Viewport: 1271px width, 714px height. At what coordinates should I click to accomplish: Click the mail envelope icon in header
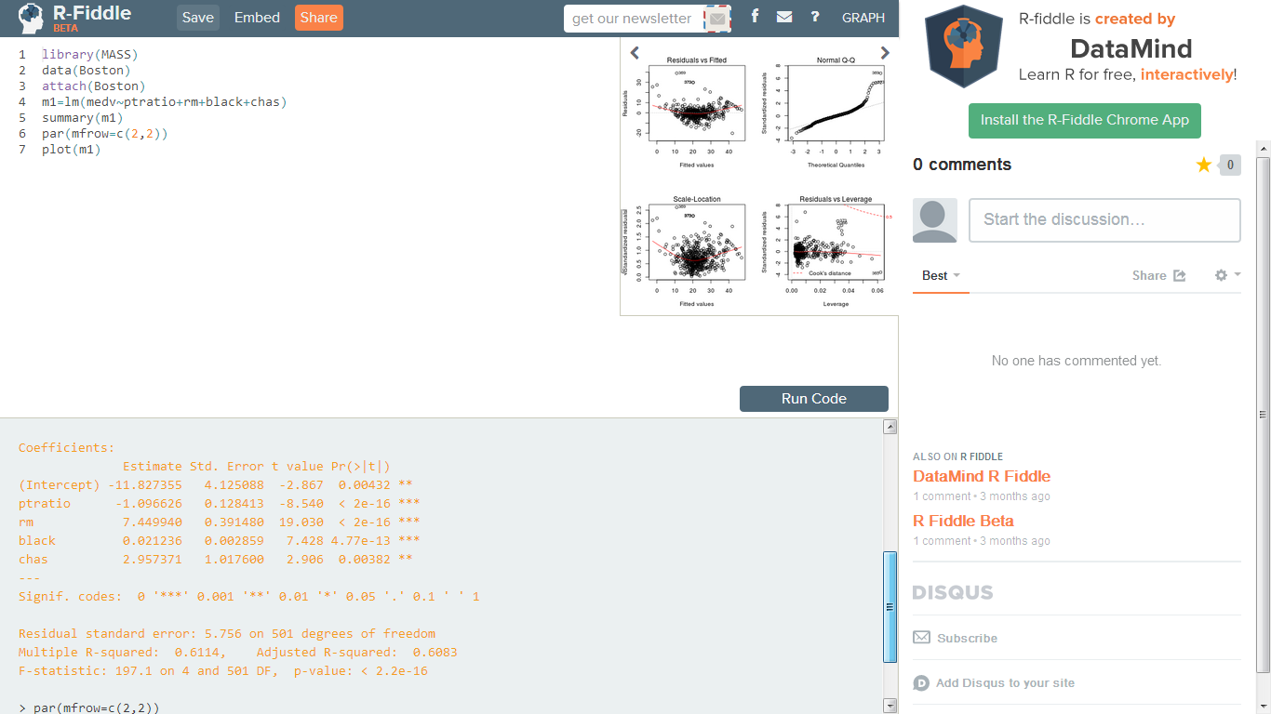tap(784, 17)
